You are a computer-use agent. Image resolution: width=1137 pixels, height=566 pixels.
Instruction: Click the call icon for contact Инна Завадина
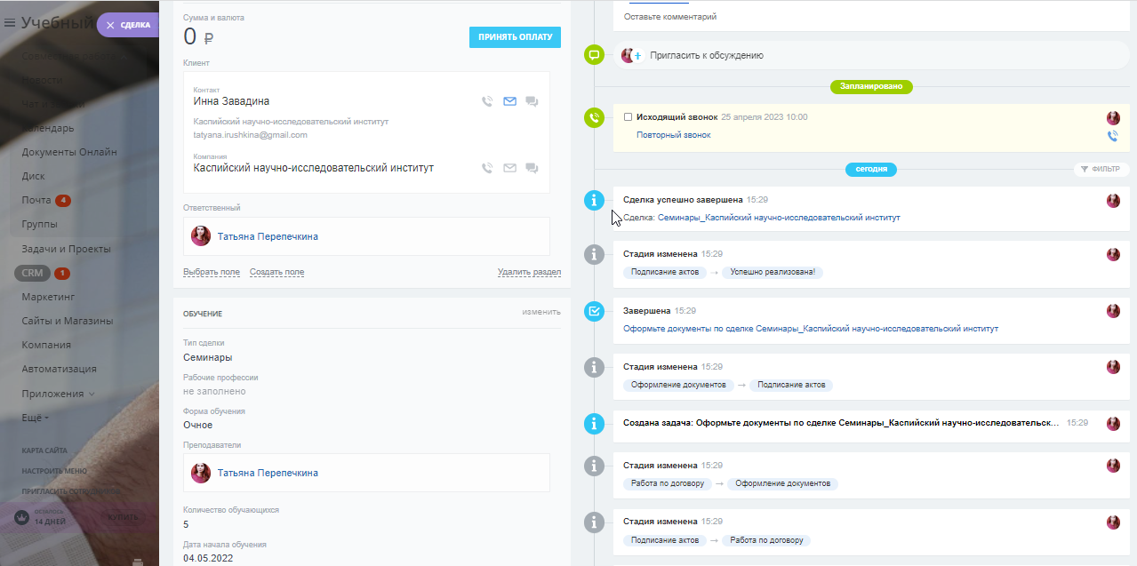click(x=487, y=101)
